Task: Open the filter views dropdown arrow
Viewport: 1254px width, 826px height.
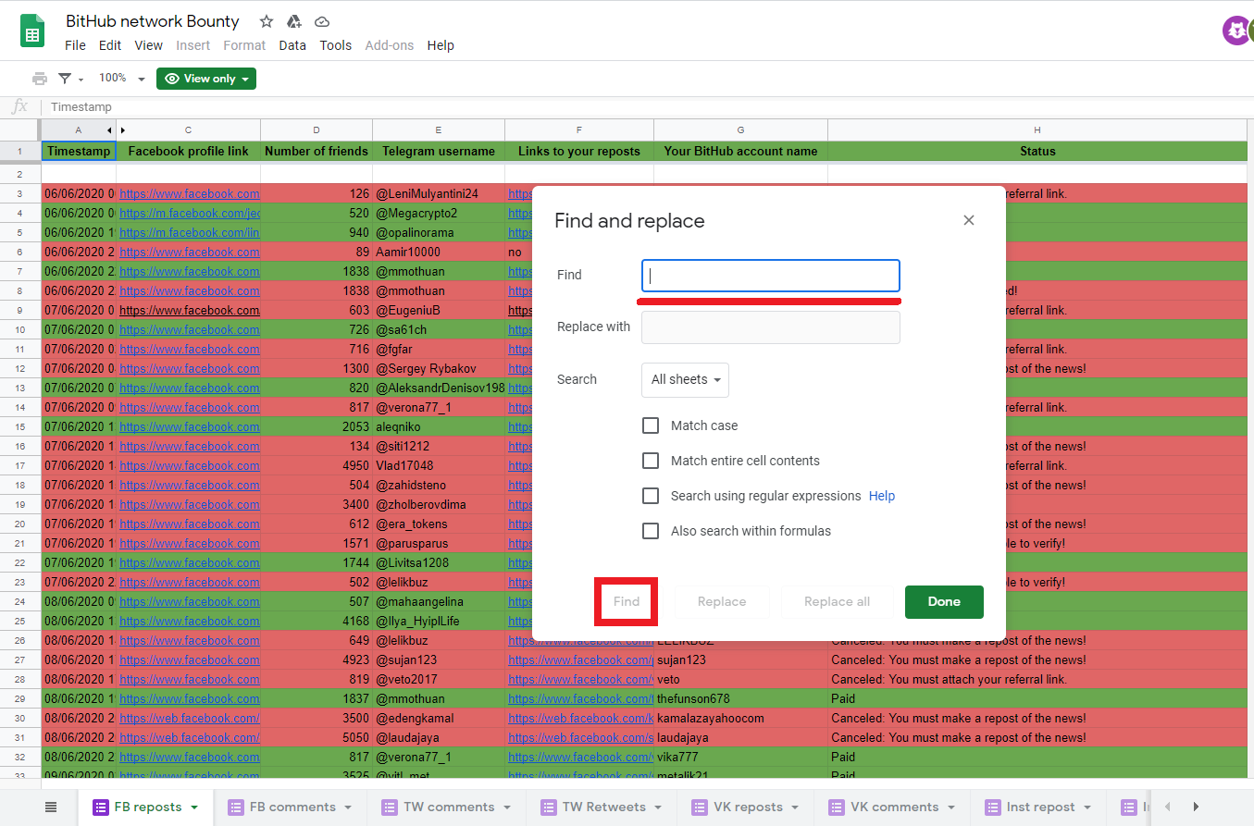Action: [x=81, y=80]
